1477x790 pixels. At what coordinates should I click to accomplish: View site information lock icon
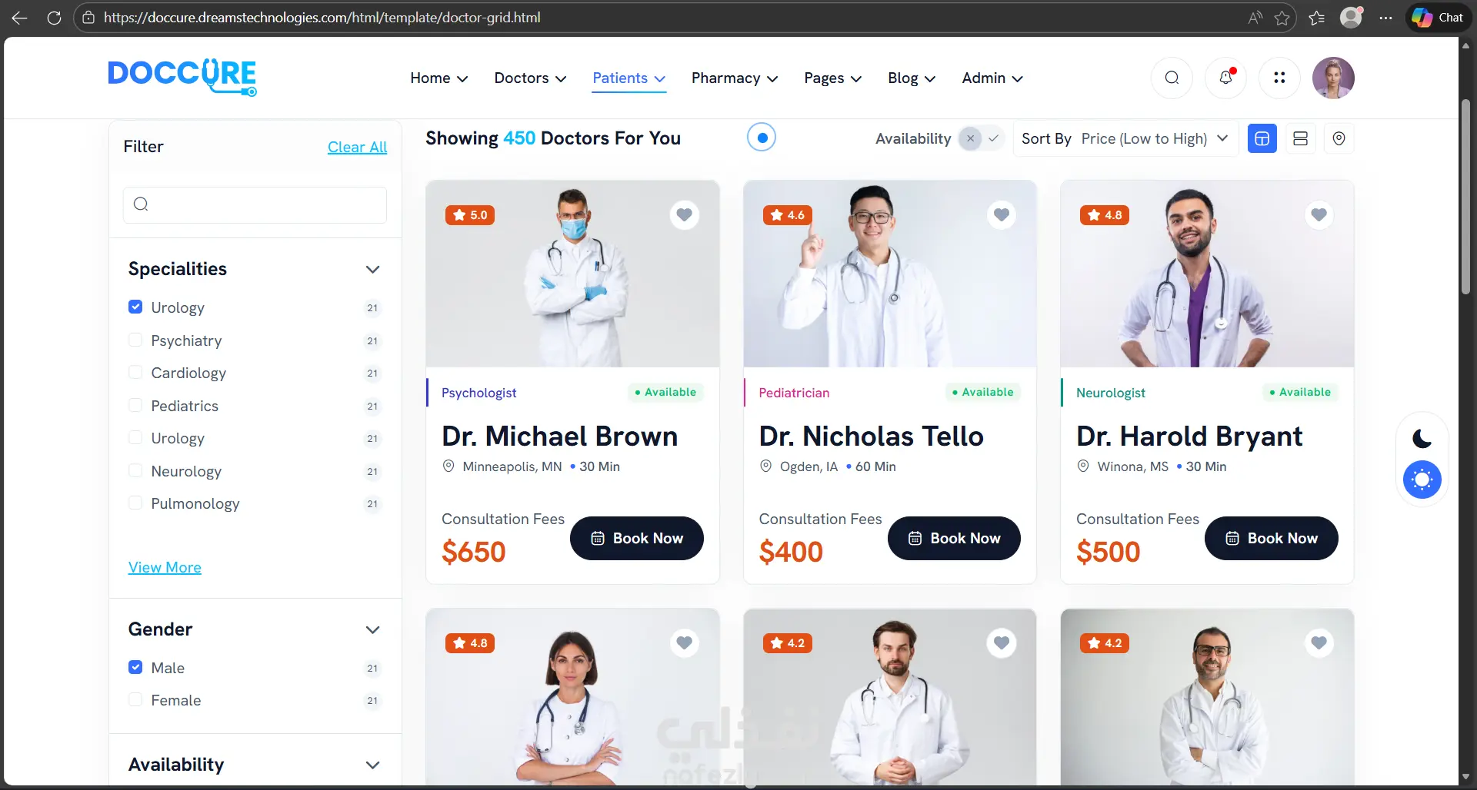(88, 18)
